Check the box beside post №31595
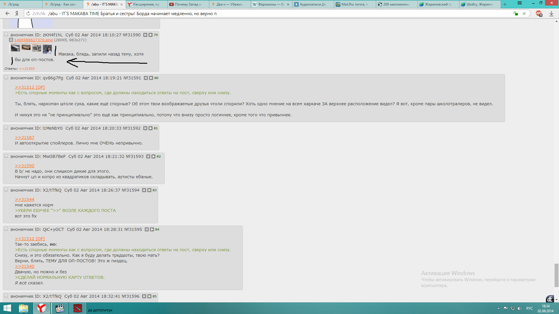The image size is (559, 314). pyautogui.click(x=6, y=229)
